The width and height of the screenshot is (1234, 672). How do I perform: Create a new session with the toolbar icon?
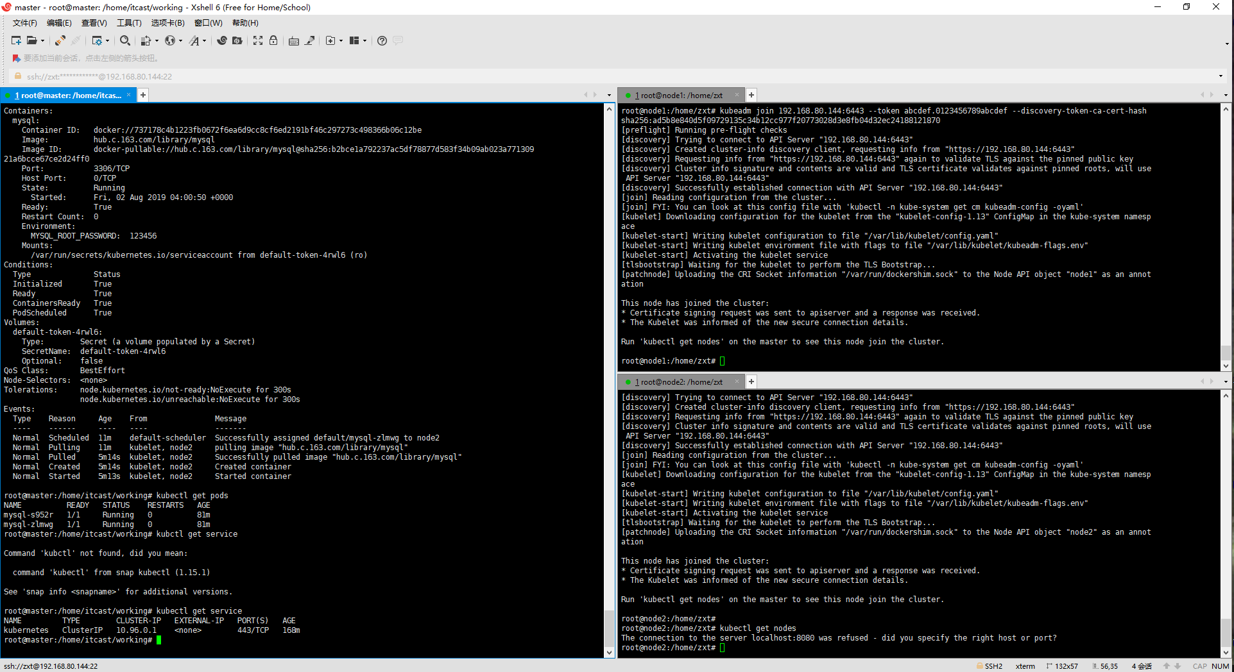pyautogui.click(x=16, y=40)
